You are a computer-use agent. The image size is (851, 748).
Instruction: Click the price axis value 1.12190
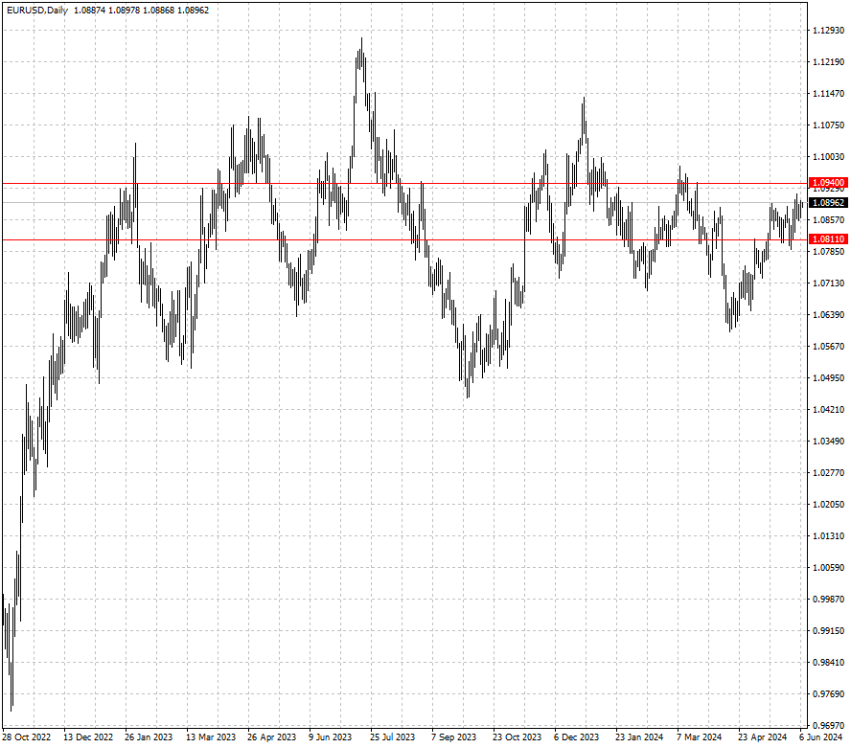tap(828, 62)
